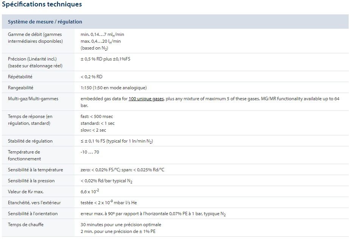
Task: Click the "Etanchéité, vers l'extérieur" label
Action: (x=34, y=203)
